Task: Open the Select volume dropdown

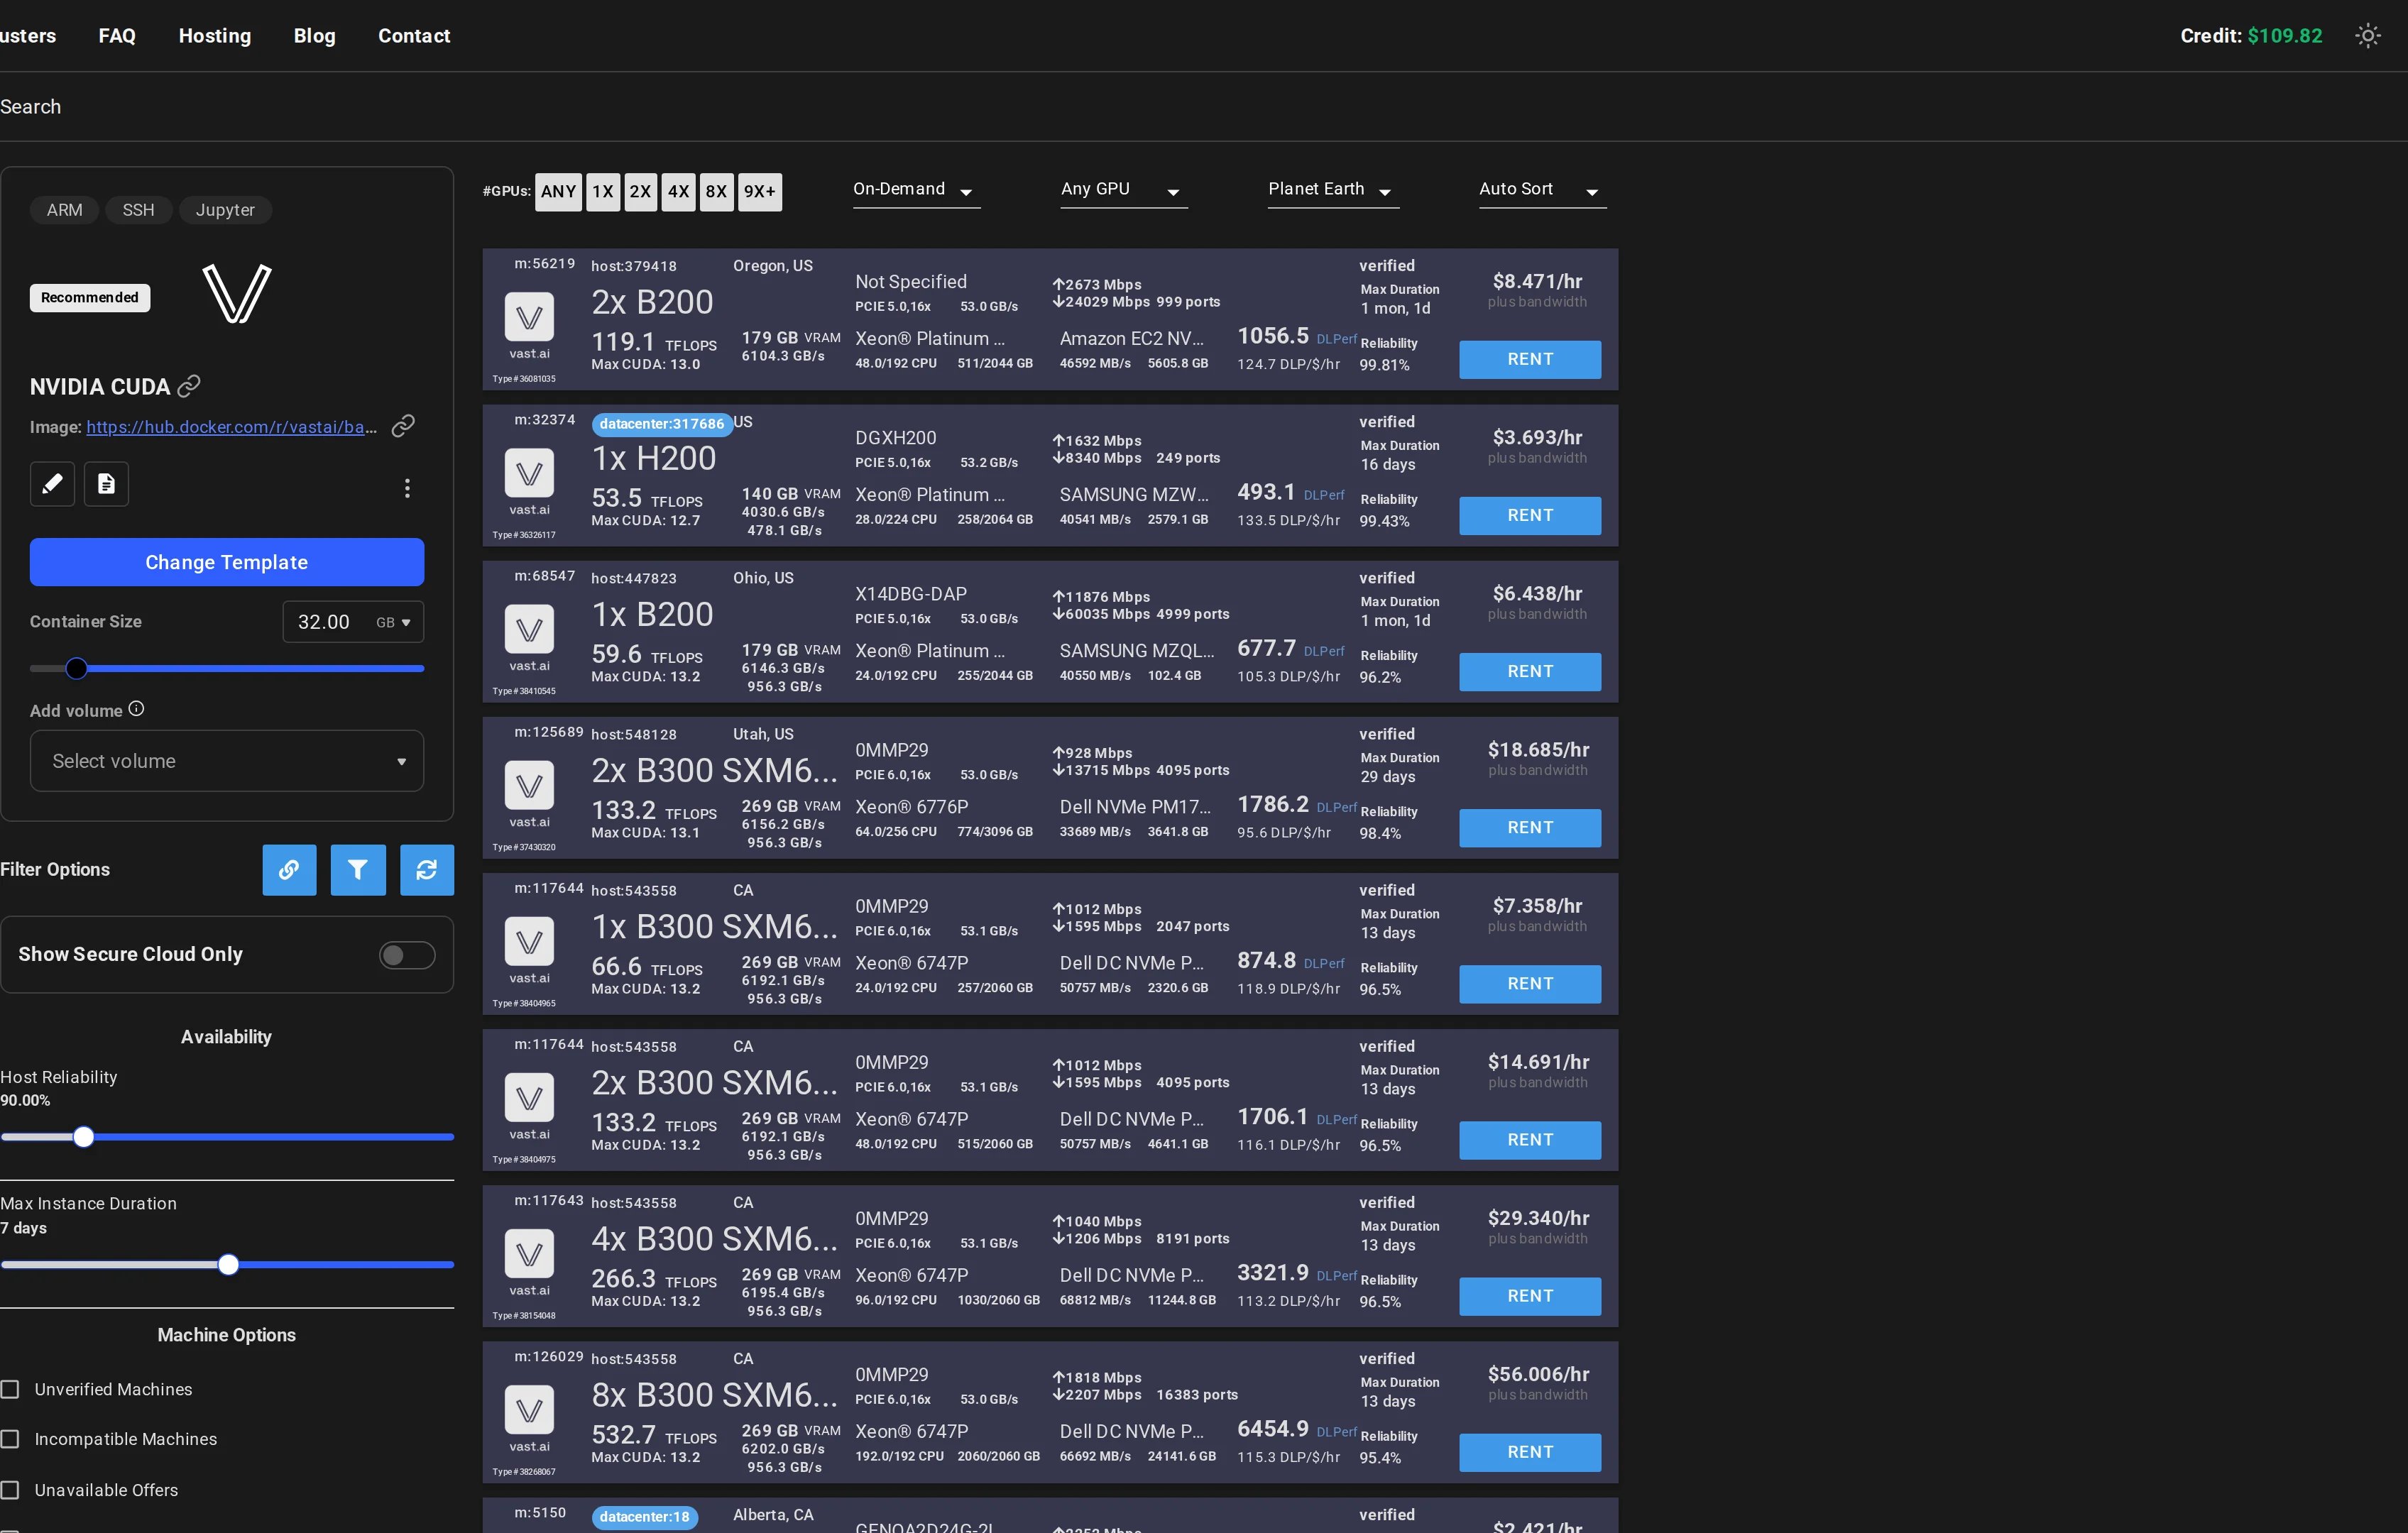Action: click(227, 761)
